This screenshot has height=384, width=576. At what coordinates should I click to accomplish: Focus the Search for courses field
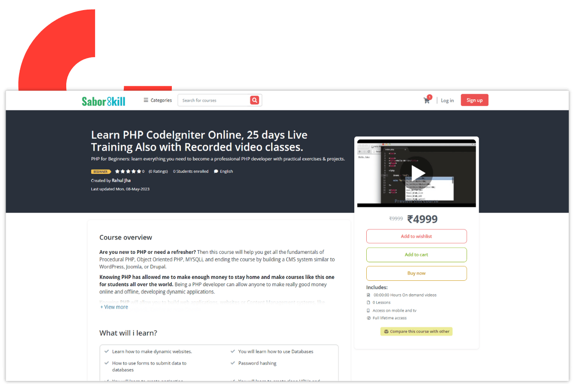pos(215,100)
